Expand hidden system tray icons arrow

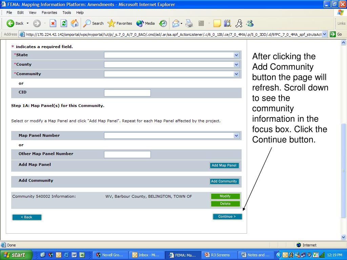[279, 255]
